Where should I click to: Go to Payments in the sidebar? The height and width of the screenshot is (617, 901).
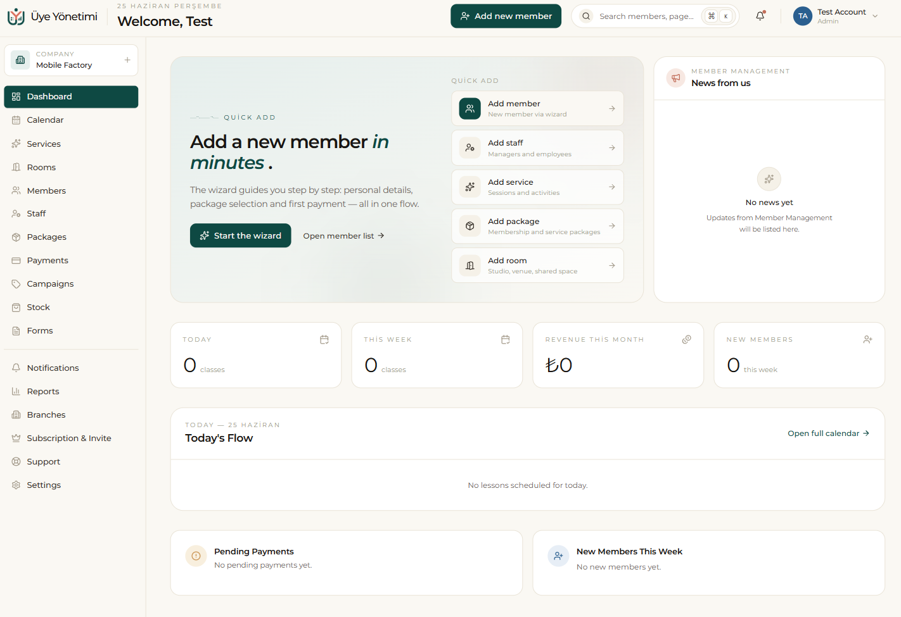tap(71, 261)
